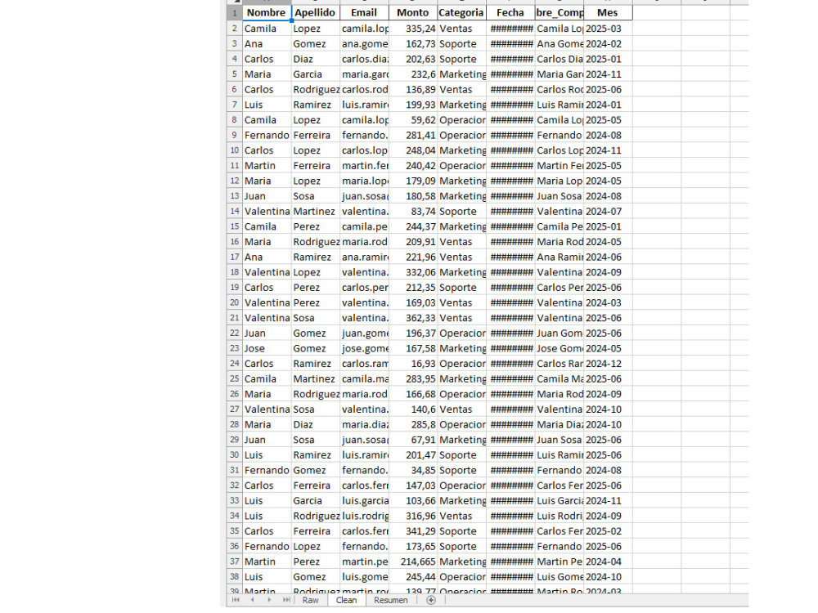The image size is (818, 613).
Task: Click Monto cell 136,89
Action: 412,89
